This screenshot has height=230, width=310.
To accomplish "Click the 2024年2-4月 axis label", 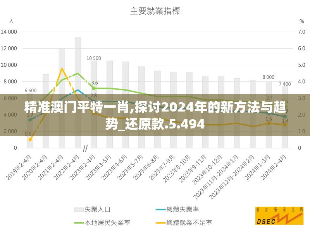I will 273,167.
